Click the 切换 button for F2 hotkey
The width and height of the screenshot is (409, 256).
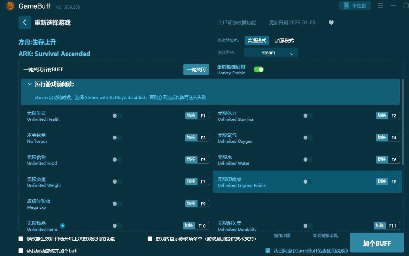(x=382, y=116)
